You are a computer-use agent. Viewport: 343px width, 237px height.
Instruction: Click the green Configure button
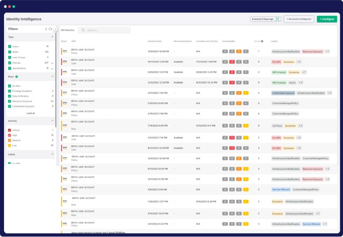pyautogui.click(x=327, y=19)
